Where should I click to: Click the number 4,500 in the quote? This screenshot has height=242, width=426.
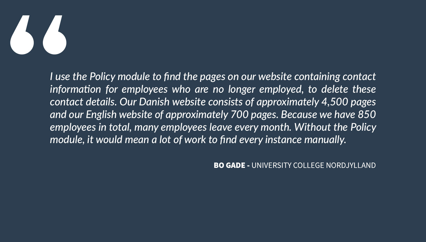coord(335,102)
